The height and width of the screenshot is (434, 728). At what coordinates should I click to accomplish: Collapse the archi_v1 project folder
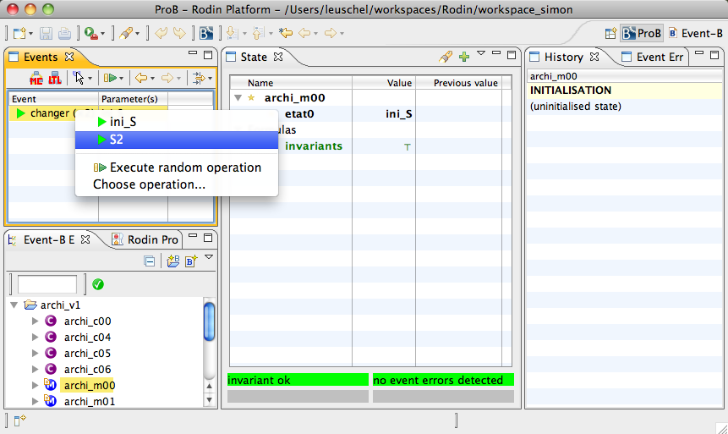(14, 305)
